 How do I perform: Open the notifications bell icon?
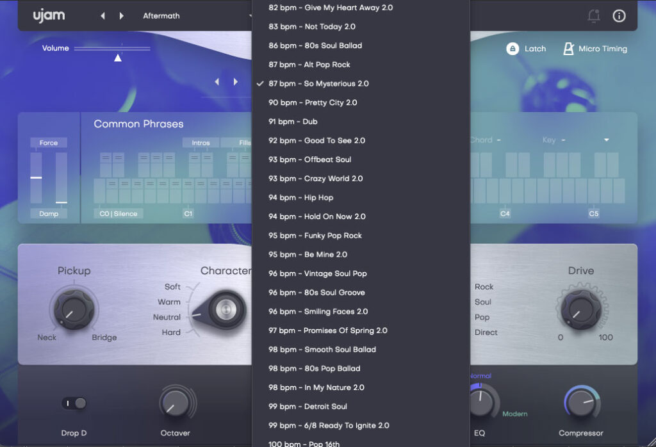pos(594,16)
